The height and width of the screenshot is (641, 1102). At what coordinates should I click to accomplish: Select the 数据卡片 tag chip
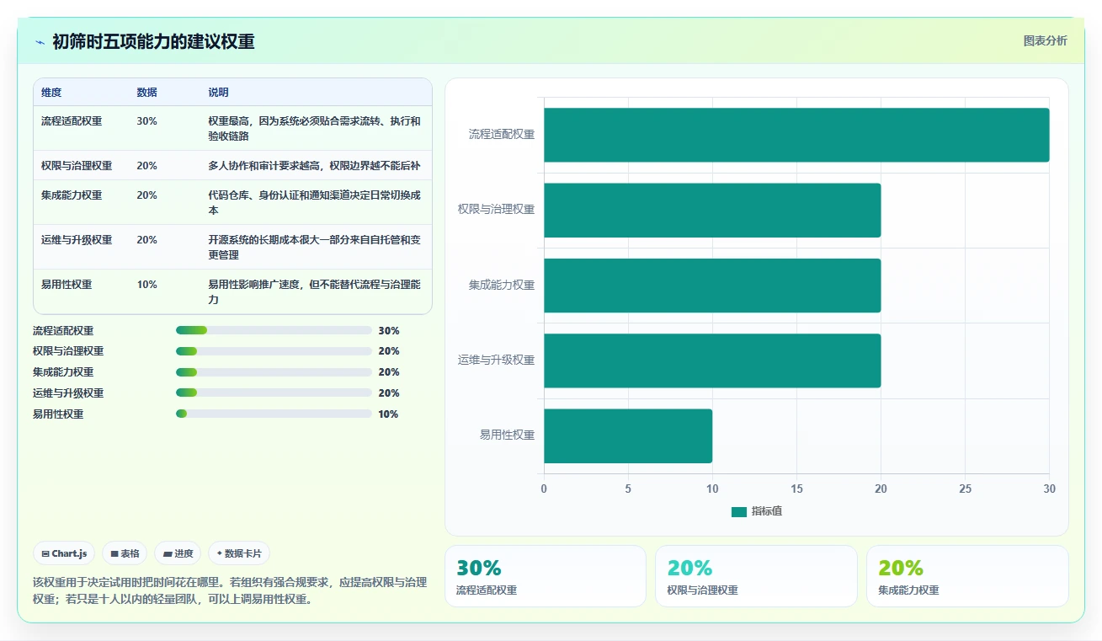(x=239, y=553)
